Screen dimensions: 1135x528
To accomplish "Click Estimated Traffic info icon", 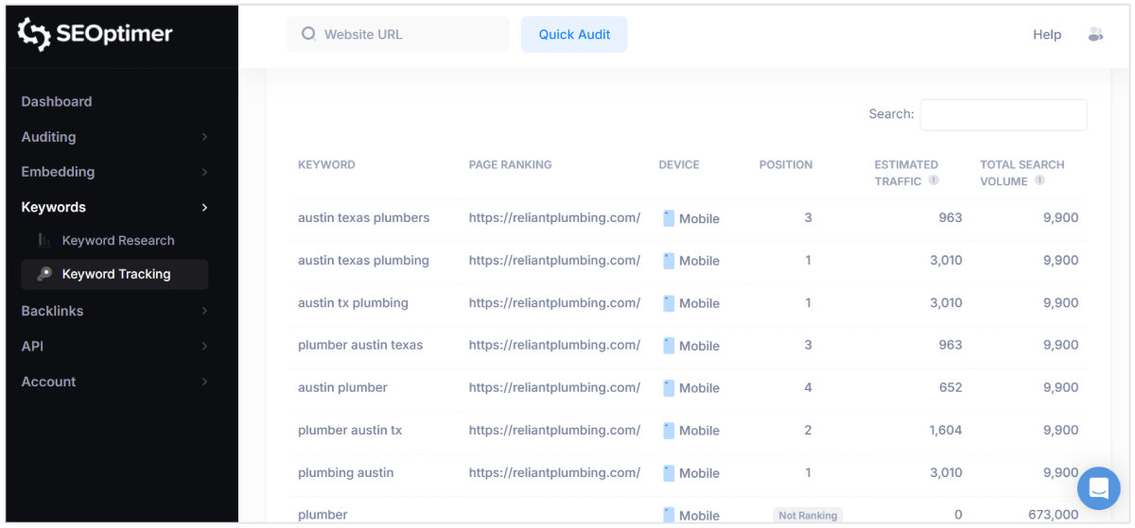I will [x=934, y=180].
